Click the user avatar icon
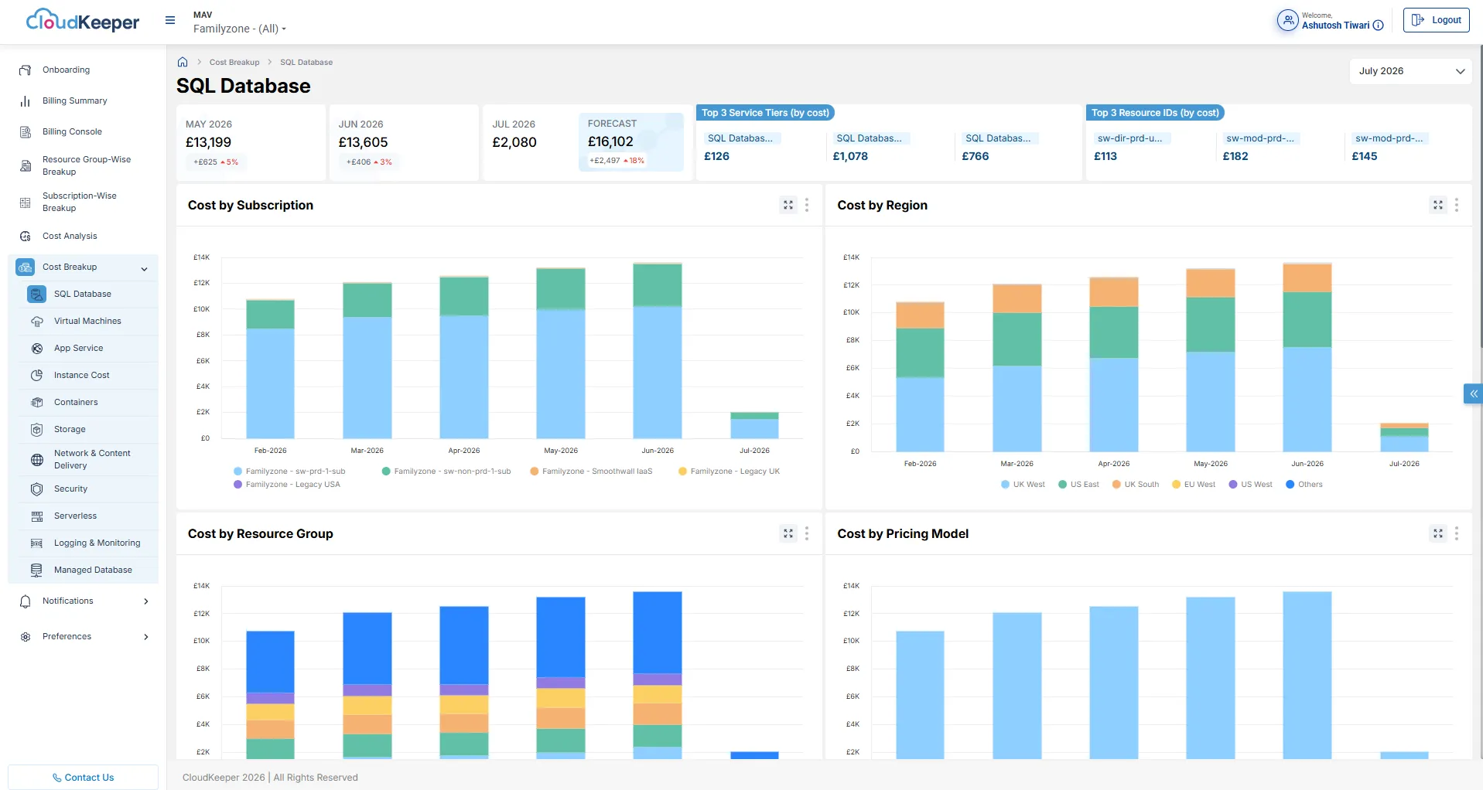The image size is (1483, 790). (1287, 20)
